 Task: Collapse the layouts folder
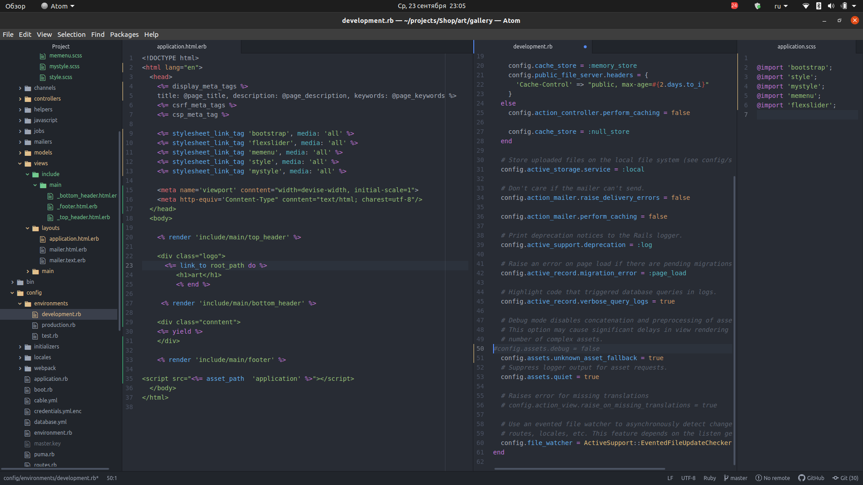tap(28, 228)
